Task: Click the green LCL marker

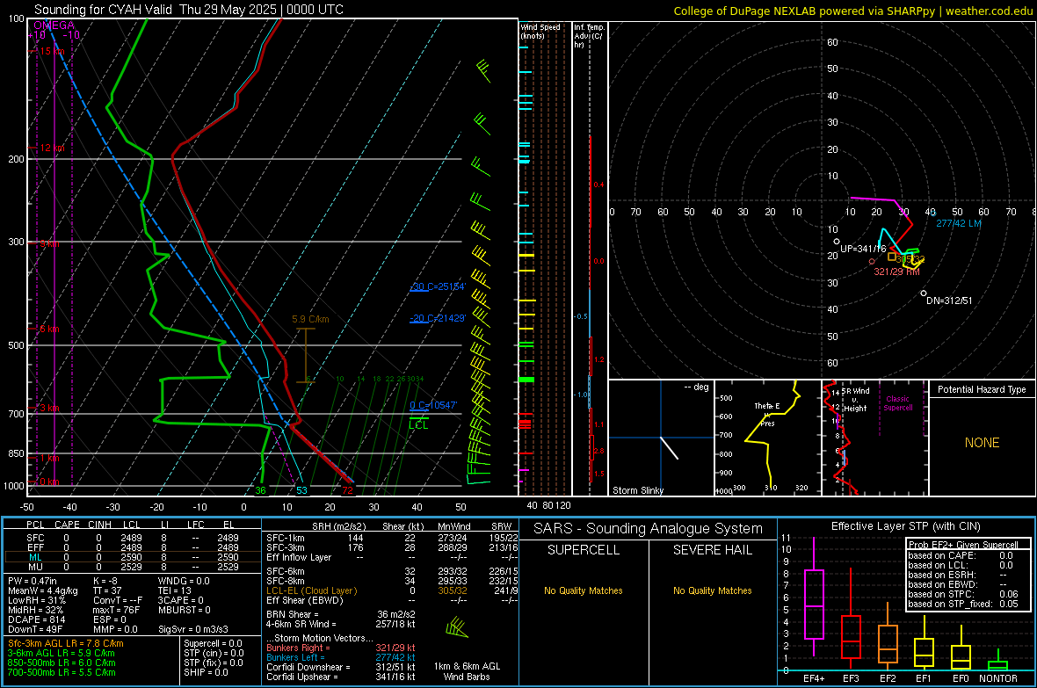Action: point(418,424)
